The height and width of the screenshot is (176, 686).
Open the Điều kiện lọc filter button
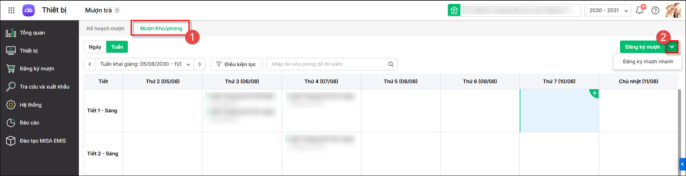(x=237, y=64)
